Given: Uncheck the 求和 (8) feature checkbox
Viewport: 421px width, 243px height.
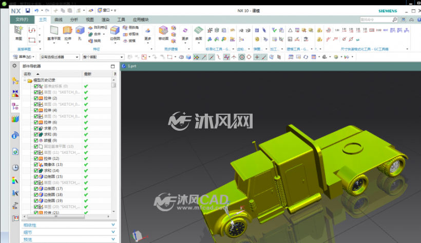Looking at the screenshot, I should click(36, 134).
